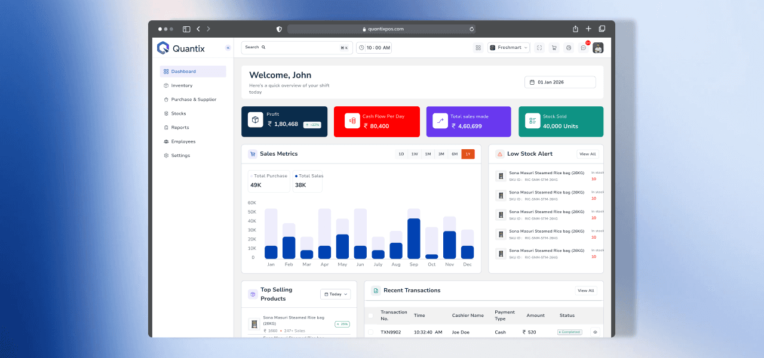
Task: Switch Sales Metrics to the 3M range
Action: (441, 154)
